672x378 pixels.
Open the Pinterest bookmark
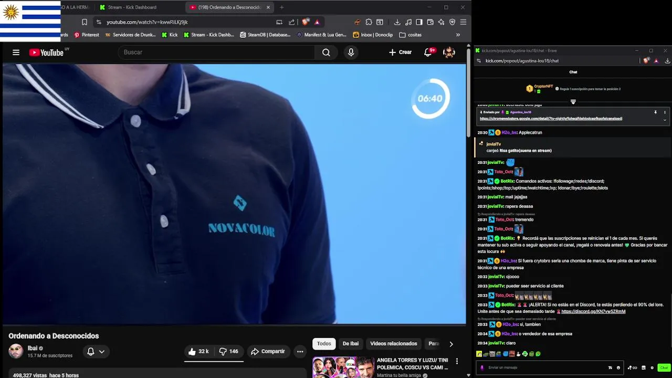[87, 35]
